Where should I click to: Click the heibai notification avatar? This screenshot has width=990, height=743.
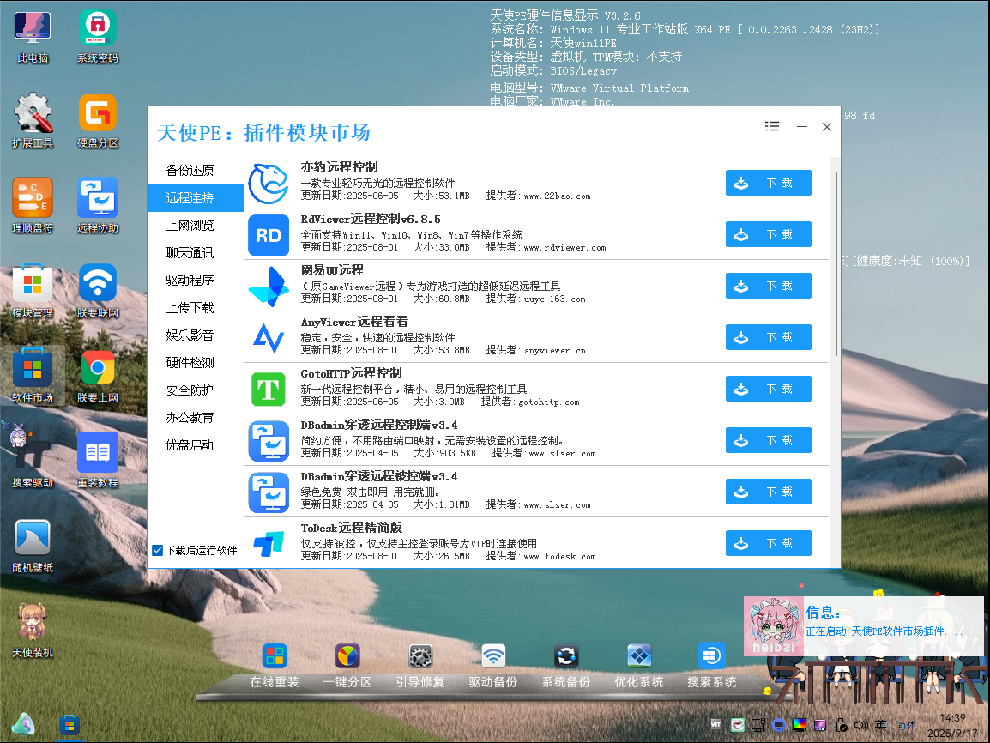(x=774, y=626)
